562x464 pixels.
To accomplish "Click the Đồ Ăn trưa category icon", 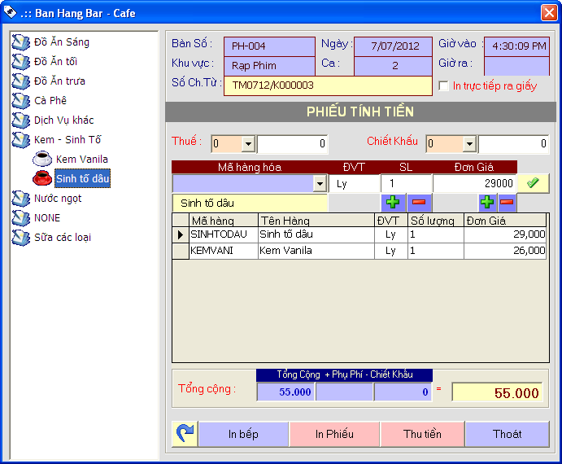I will [21, 81].
